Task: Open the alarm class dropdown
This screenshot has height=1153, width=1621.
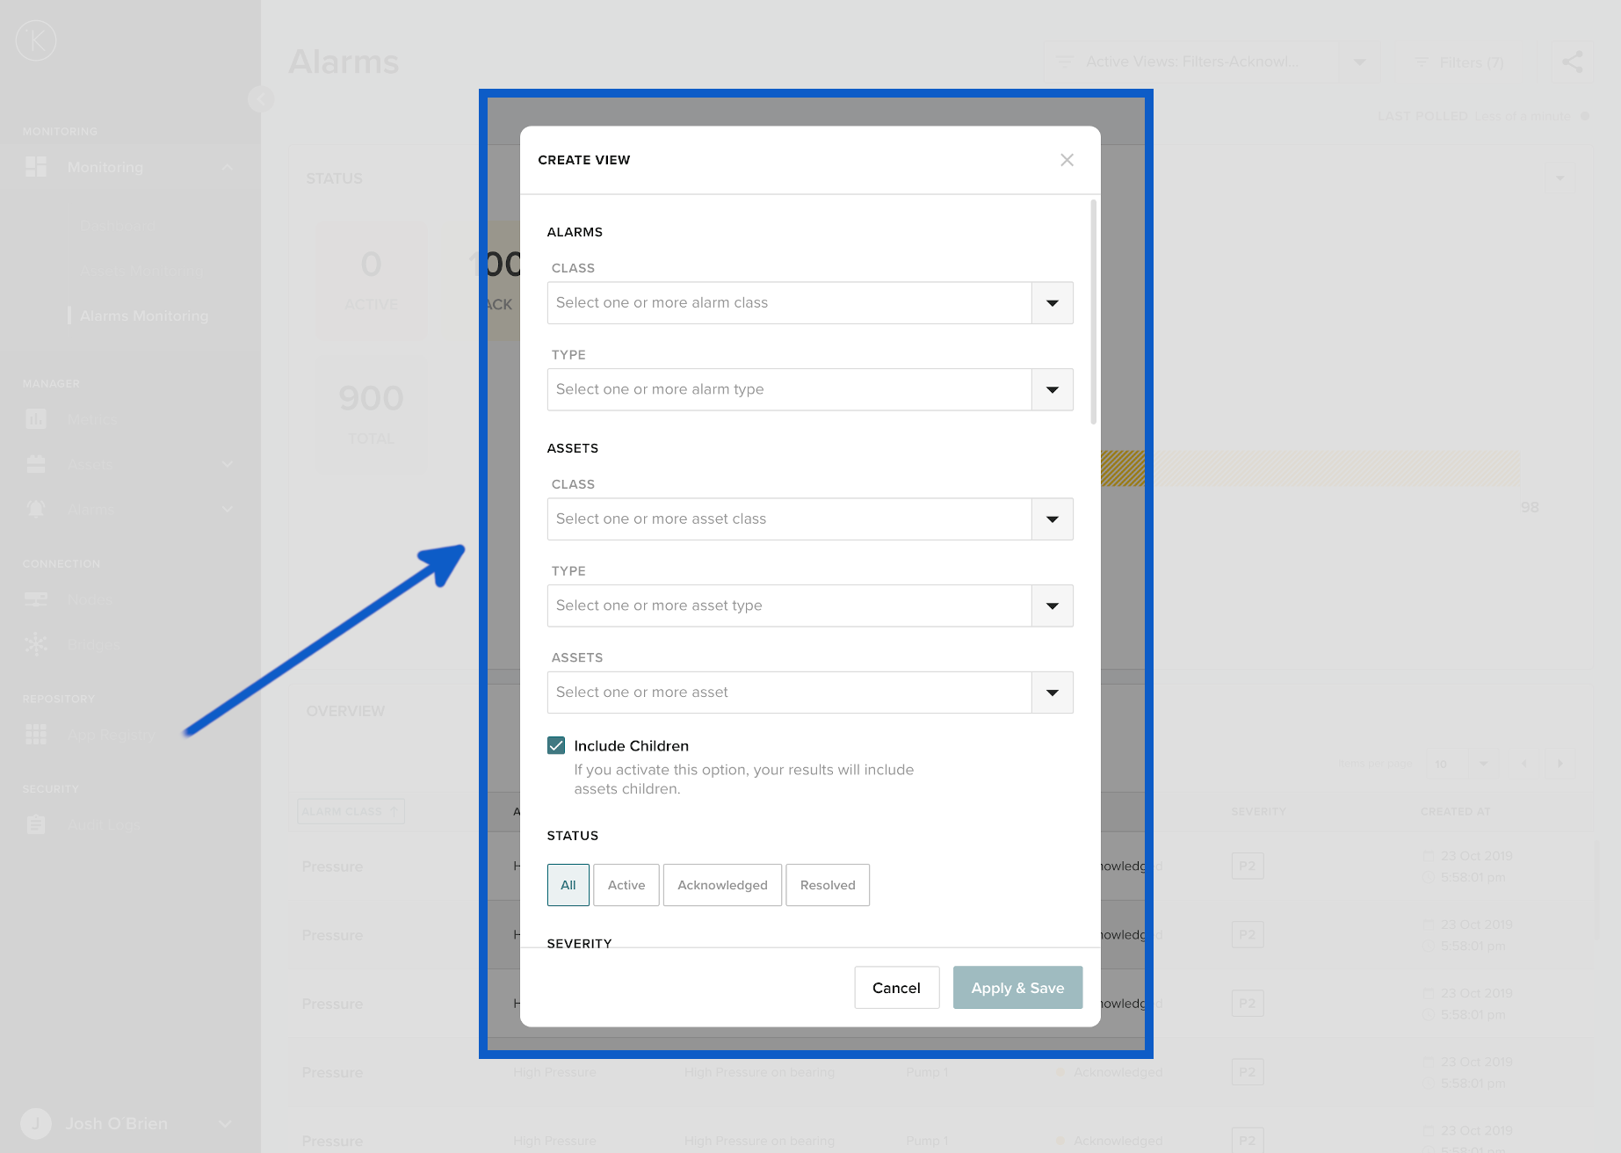Action: pyautogui.click(x=1052, y=303)
